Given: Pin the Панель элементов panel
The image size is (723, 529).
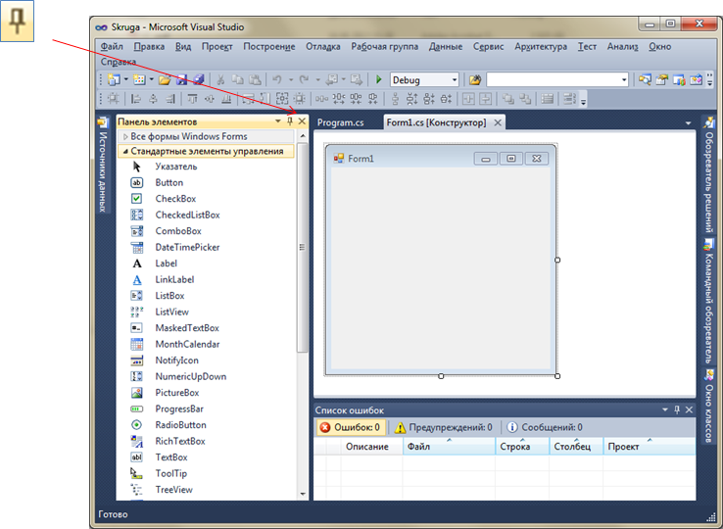Looking at the screenshot, I should [x=290, y=121].
